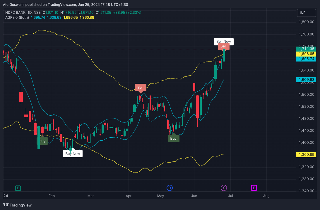Image resolution: width=320 pixels, height=210 pixels.
Task: Click the April Sell signal marker
Action: click(x=141, y=88)
